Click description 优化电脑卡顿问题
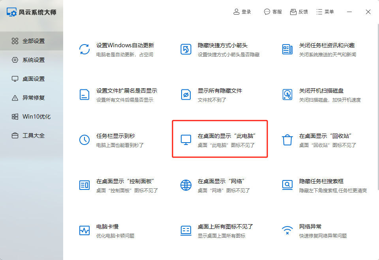The width and height of the screenshot is (379, 260). point(115,236)
